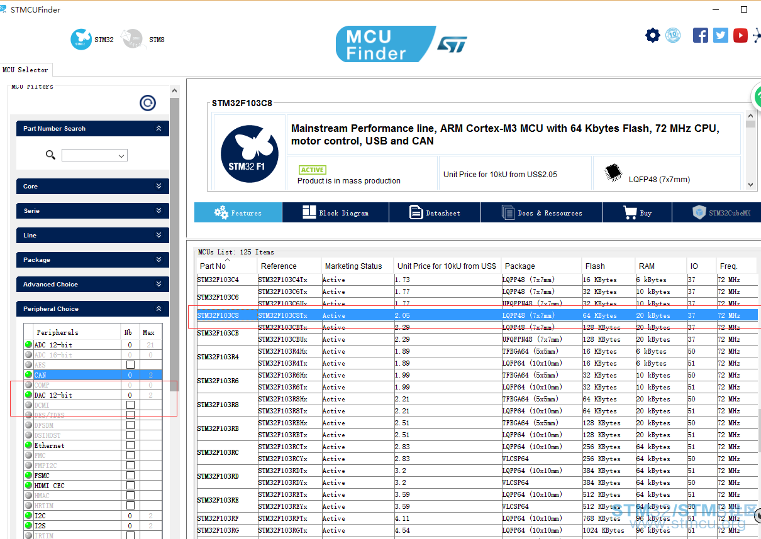The width and height of the screenshot is (761, 539).
Task: Click the grey indicator beside HRTIM
Action: tap(28, 506)
